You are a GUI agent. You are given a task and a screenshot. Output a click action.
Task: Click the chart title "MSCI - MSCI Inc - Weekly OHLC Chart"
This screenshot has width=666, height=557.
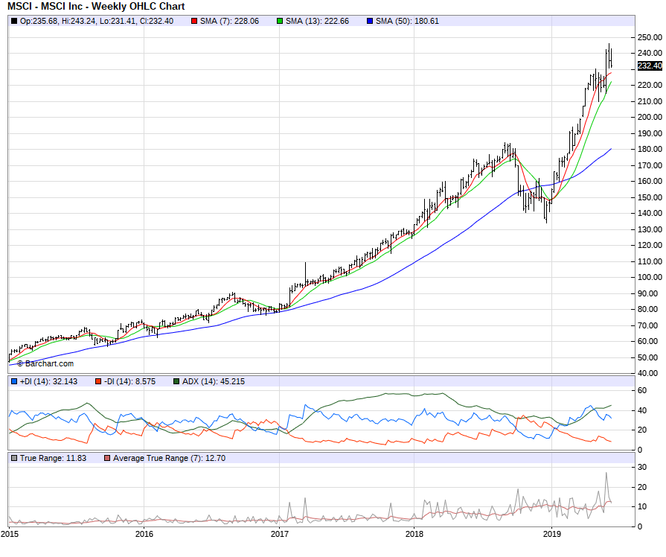96,7
